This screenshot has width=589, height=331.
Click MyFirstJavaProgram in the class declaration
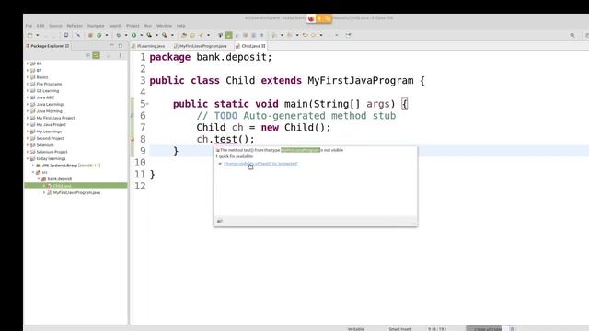(361, 81)
